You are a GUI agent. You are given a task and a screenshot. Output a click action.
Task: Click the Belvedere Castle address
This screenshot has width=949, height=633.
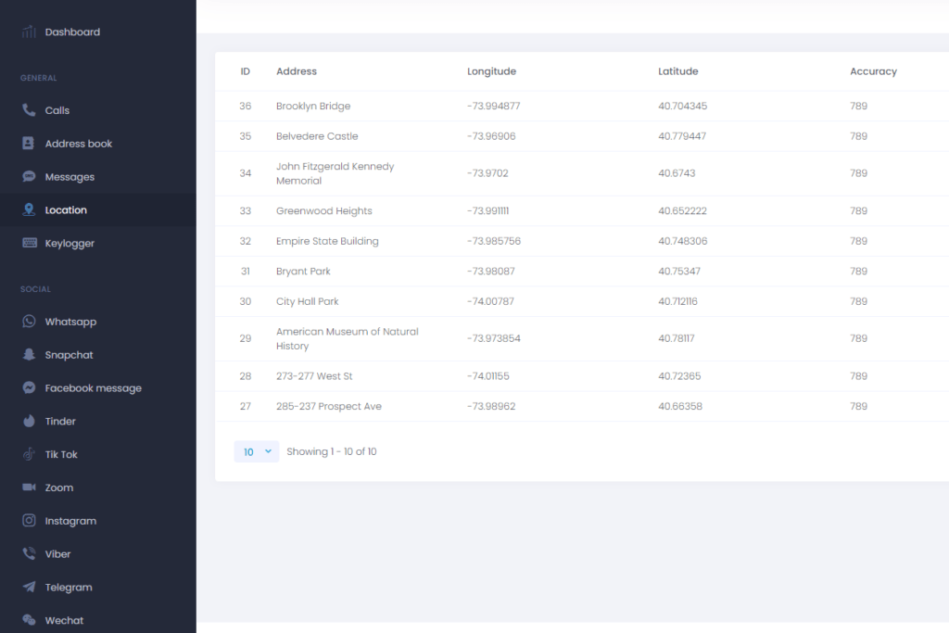317,136
